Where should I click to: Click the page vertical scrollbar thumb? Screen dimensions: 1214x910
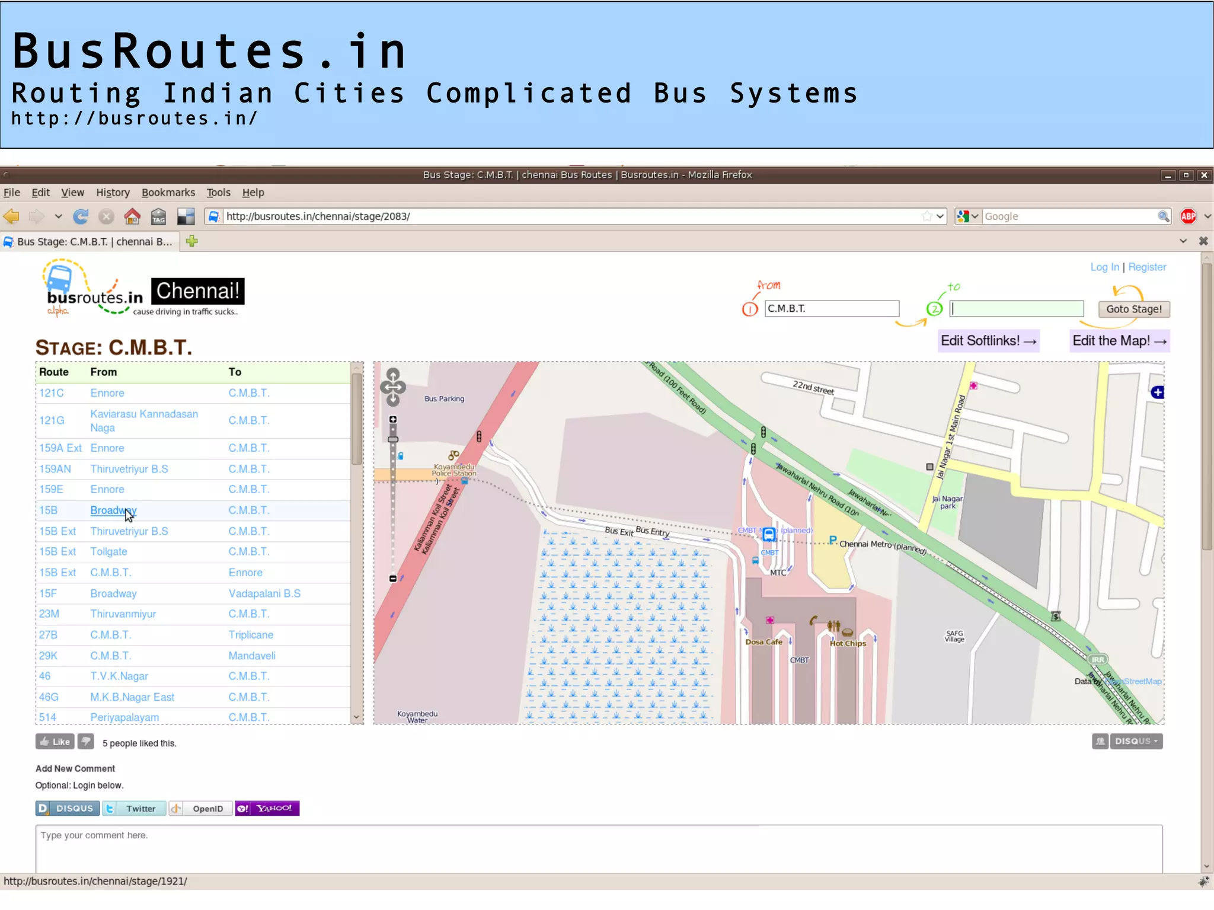point(1207,407)
